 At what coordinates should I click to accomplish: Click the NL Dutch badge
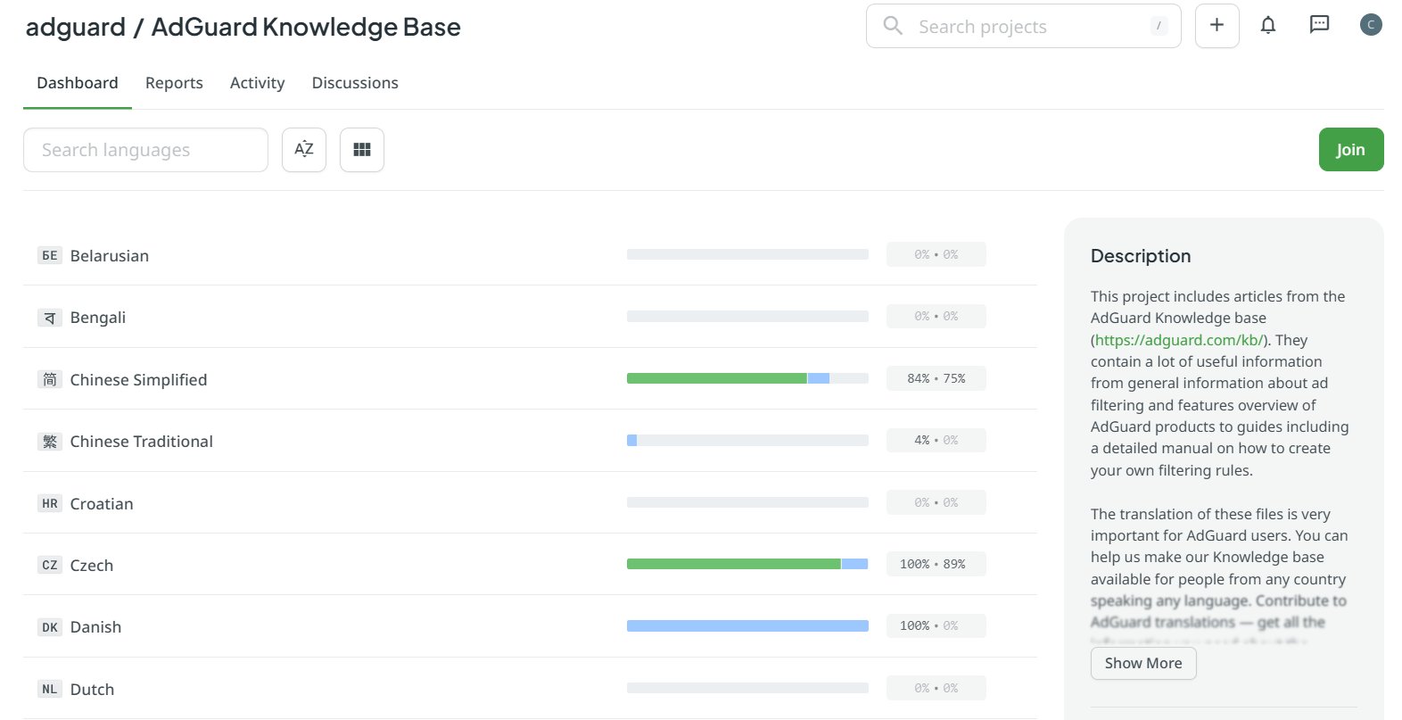50,689
